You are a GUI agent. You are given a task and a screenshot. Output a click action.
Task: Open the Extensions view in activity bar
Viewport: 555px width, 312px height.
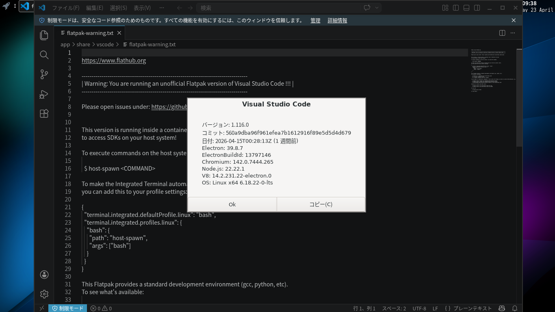(44, 114)
